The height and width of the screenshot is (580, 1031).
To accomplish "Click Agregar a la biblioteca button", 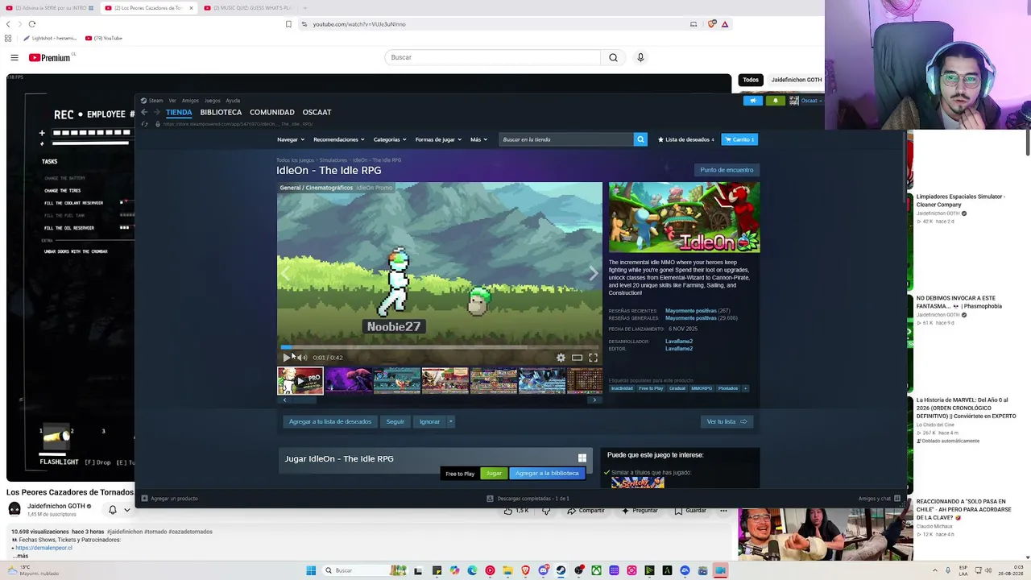I will pyautogui.click(x=547, y=474).
